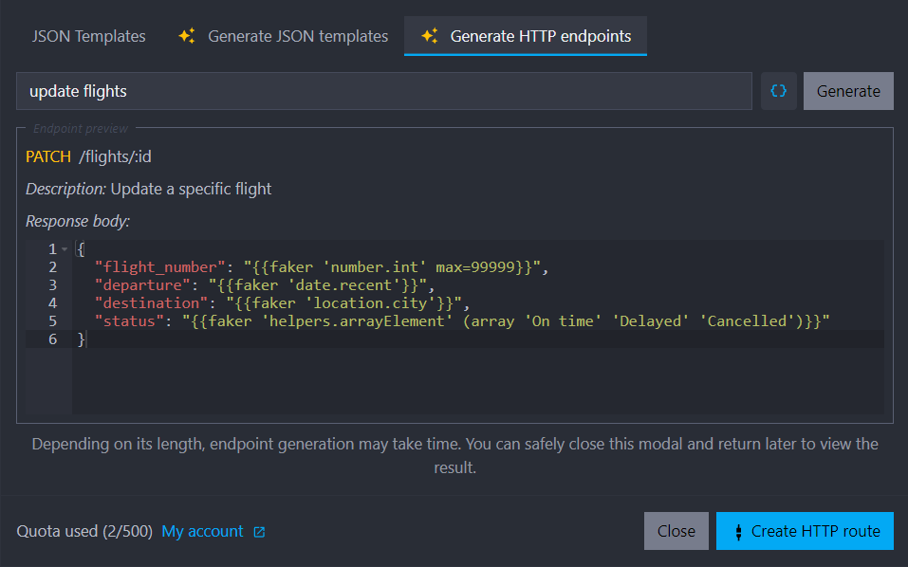The width and height of the screenshot is (908, 567).
Task: Click the external link icon beside My account
Action: click(259, 532)
